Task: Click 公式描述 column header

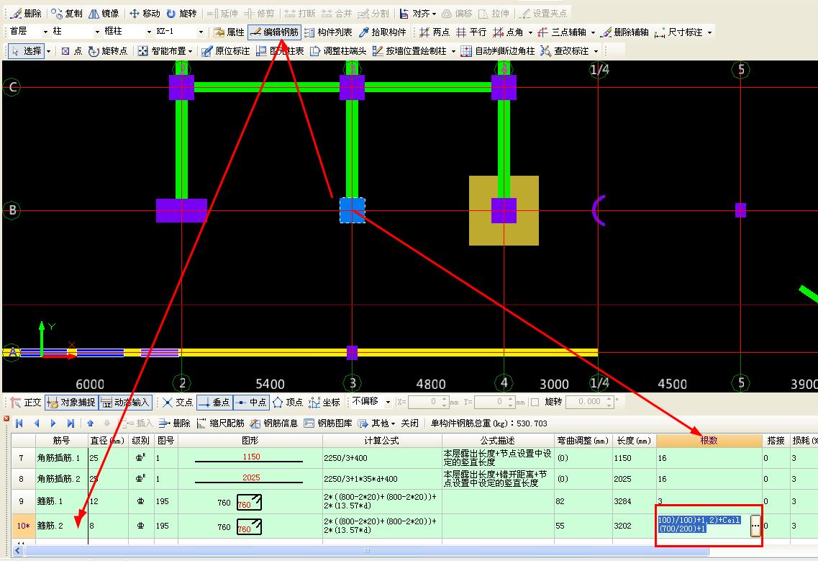Action: click(498, 440)
